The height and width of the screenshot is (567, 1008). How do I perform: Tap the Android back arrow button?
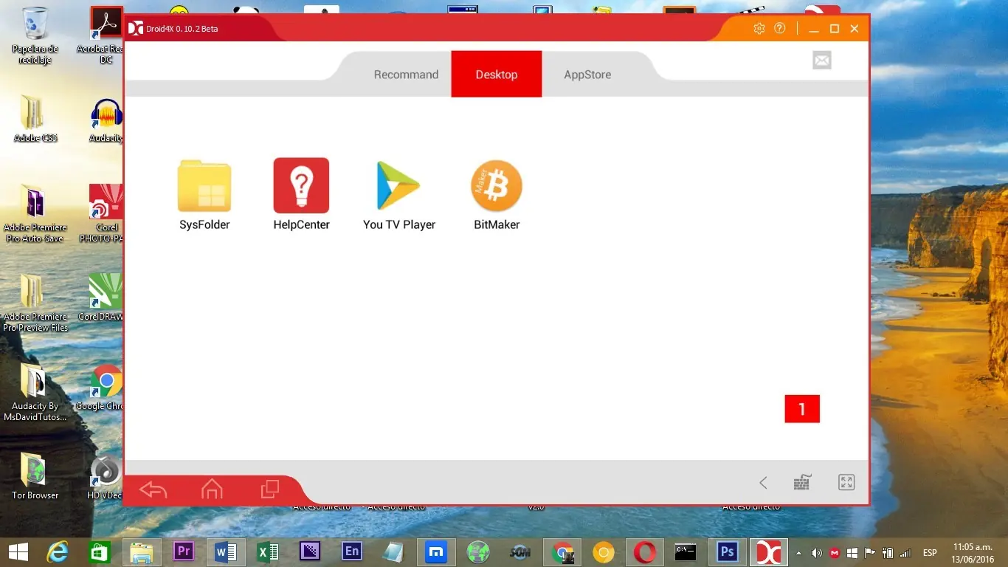153,489
